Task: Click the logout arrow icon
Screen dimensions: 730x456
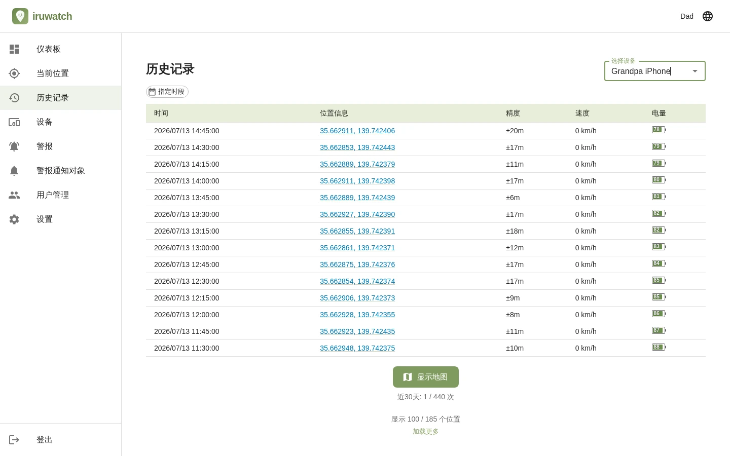Action: (14, 440)
